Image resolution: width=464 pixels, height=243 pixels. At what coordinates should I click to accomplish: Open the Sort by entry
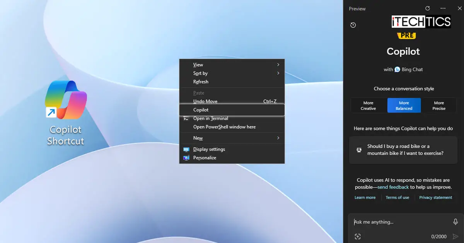[x=232, y=73]
